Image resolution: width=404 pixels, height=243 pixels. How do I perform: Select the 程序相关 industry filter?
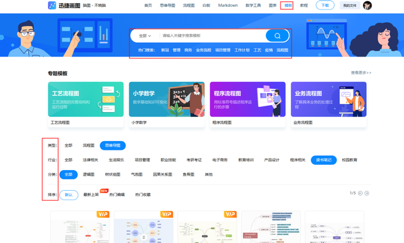pos(298,160)
